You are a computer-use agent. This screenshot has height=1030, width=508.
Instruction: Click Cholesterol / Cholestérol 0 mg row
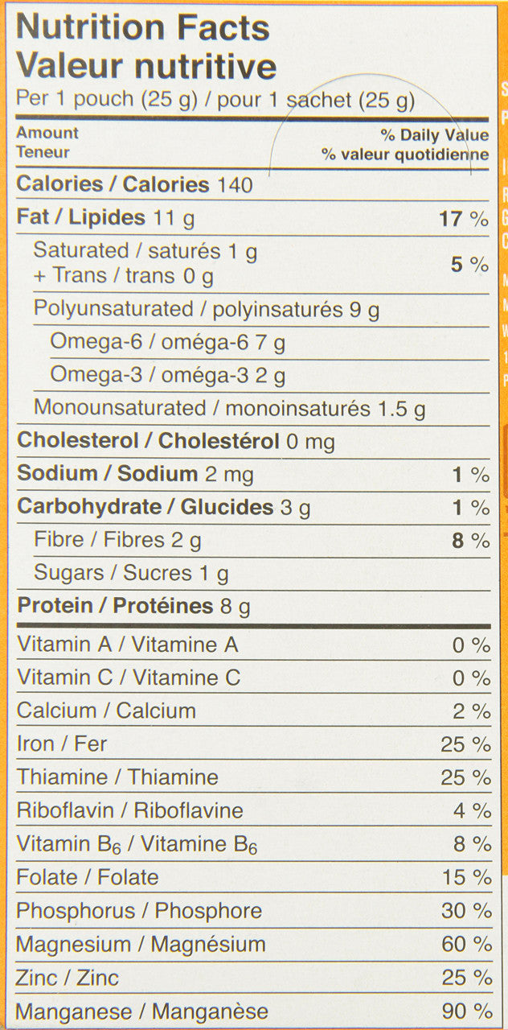click(x=176, y=442)
